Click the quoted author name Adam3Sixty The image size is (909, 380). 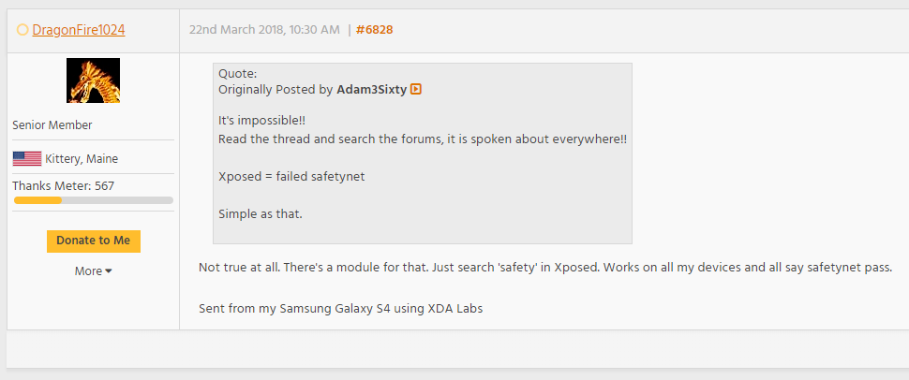[371, 90]
